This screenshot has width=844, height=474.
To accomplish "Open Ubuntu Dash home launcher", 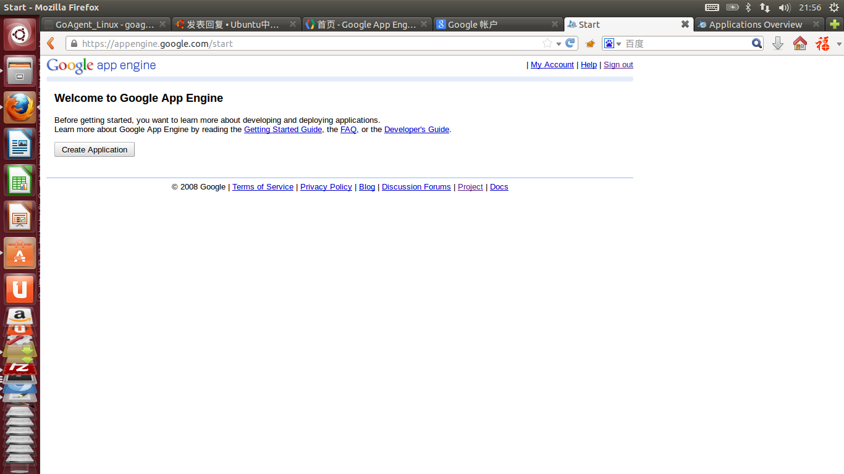I will coord(20,35).
